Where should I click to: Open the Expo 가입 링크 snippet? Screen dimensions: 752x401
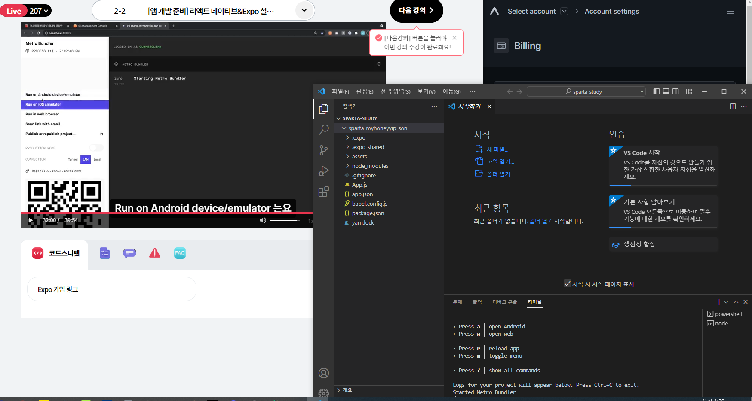pos(112,289)
